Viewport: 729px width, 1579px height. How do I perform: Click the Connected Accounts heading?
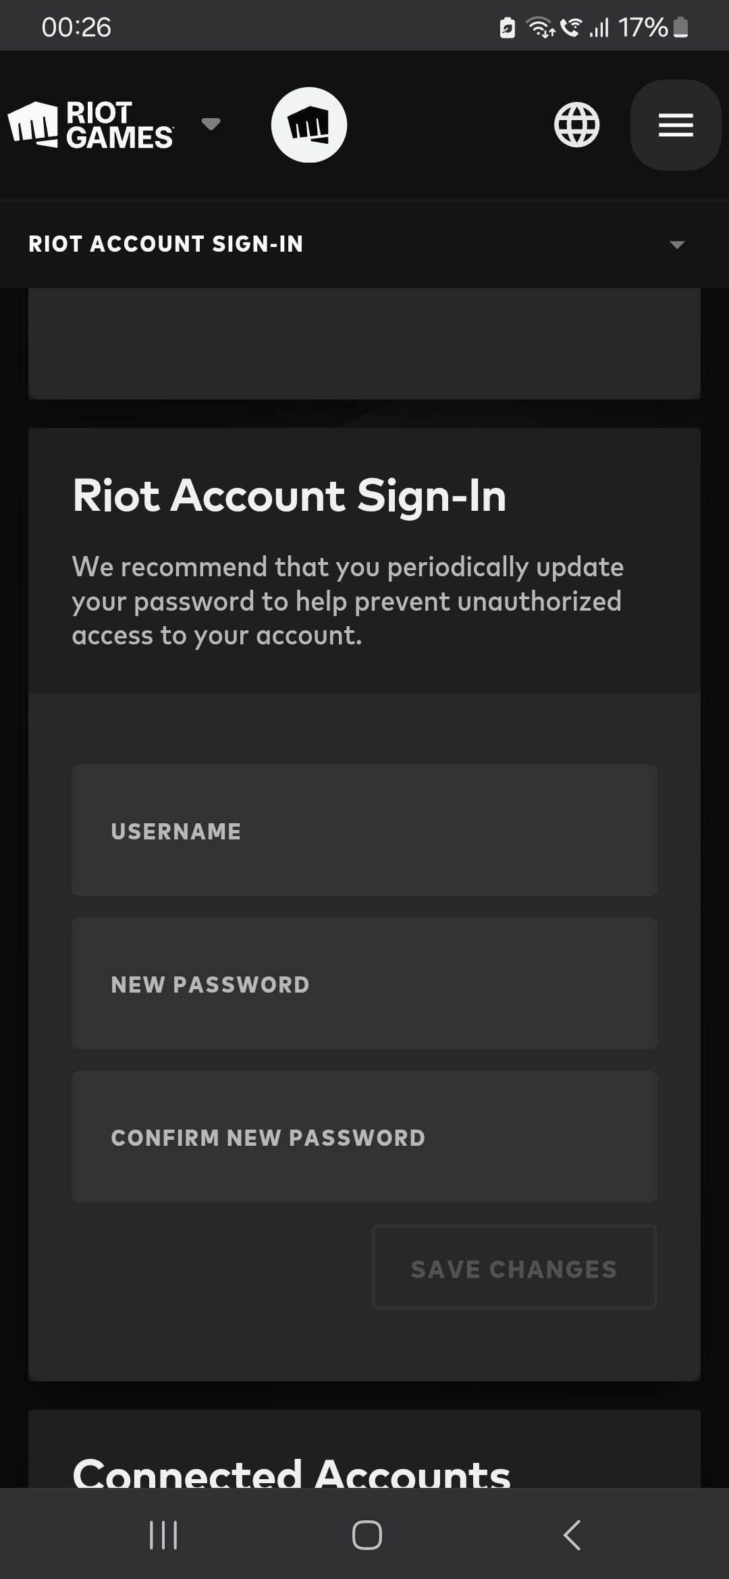(x=292, y=1472)
